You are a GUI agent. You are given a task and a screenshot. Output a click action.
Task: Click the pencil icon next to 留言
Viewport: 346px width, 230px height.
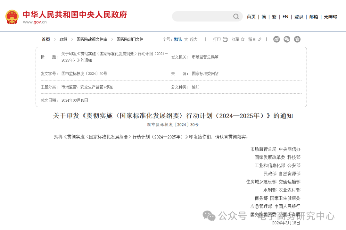click(x=259, y=39)
